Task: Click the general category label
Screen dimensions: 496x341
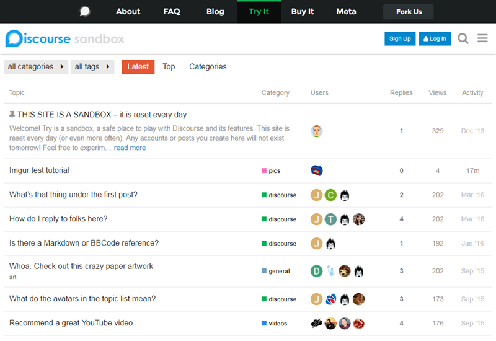Action: tap(279, 272)
